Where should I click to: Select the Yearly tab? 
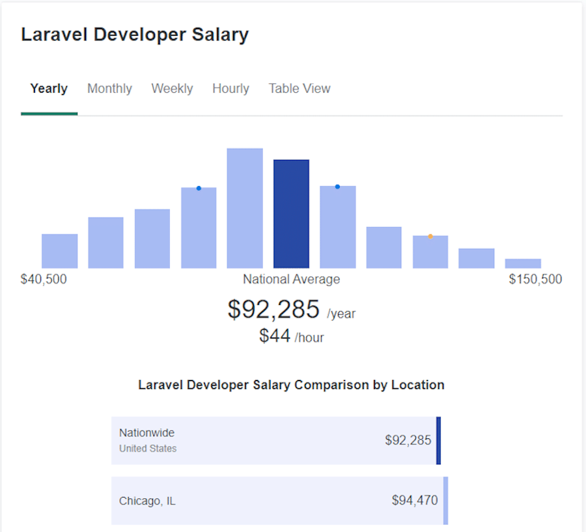coord(49,88)
